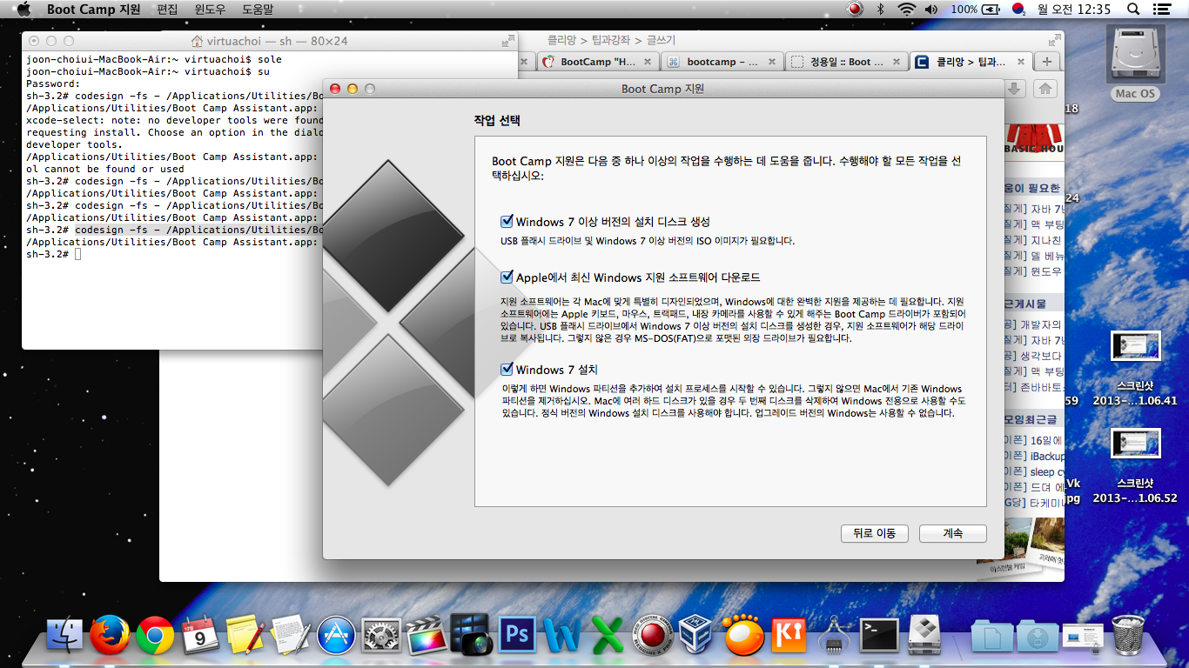Open the Downloads folder stack in Dock
Screen dimensions: 1189x668
[1037, 637]
